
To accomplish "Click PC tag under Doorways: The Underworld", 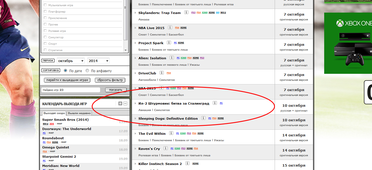I will coord(44,133).
